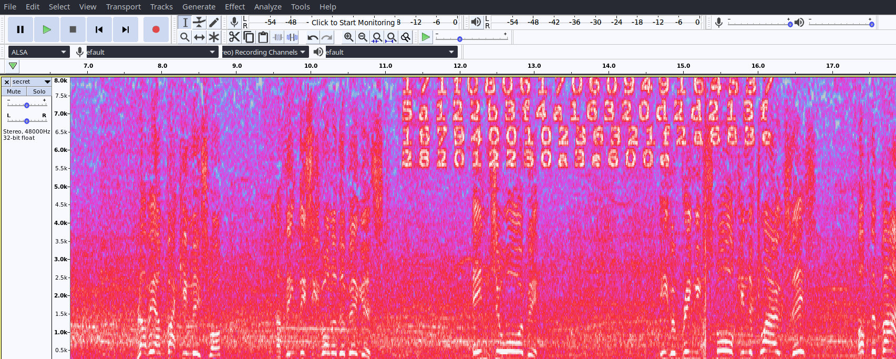
Task: Click to Start Monitoring meter
Action: [x=353, y=23]
